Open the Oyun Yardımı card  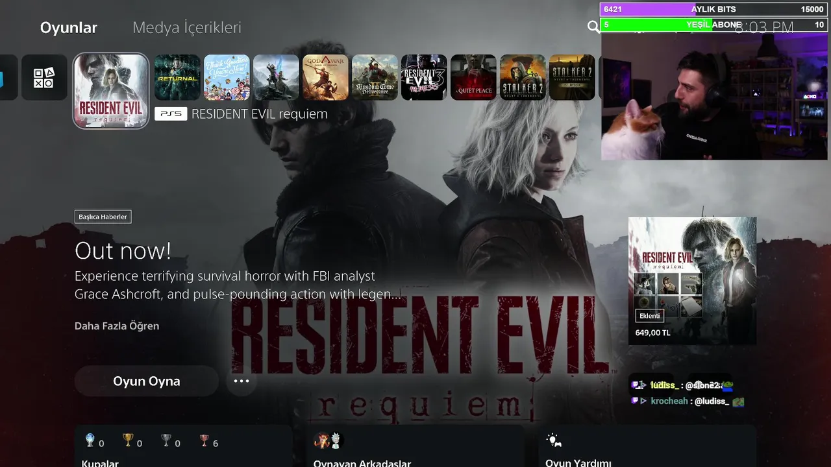click(x=647, y=446)
